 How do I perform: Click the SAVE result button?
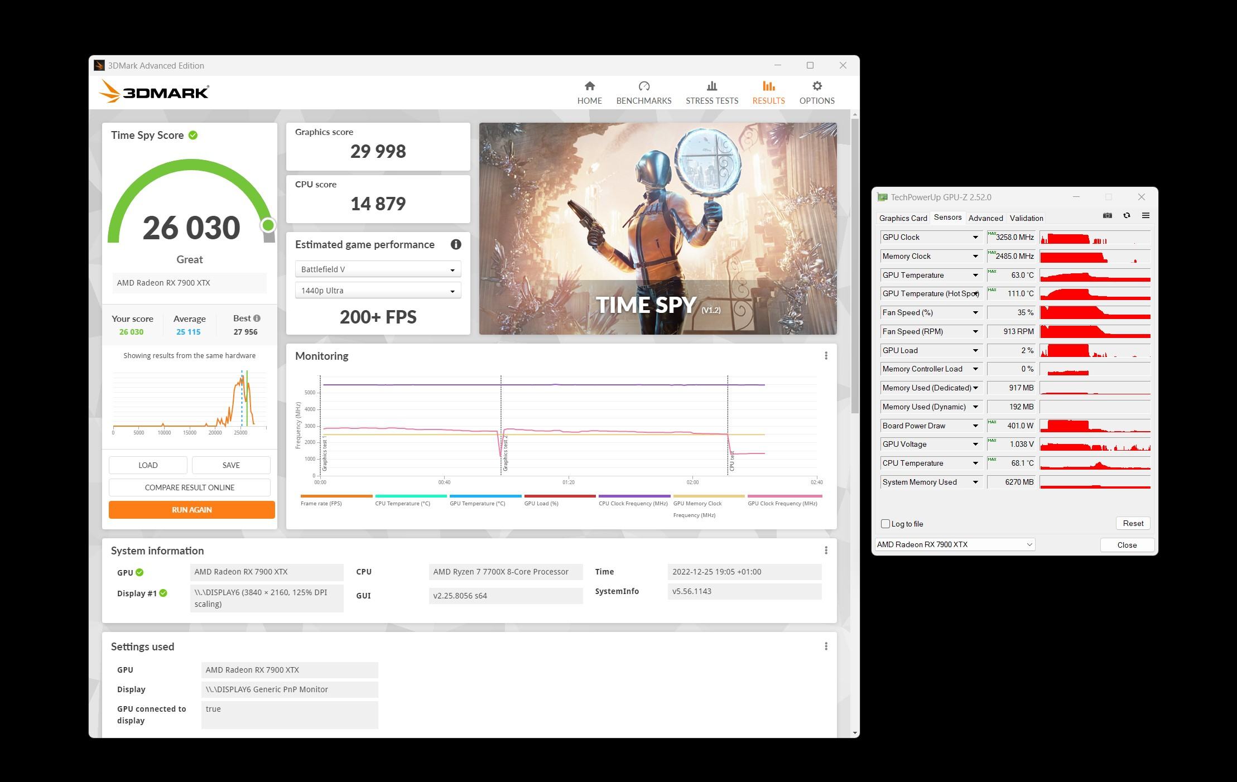[x=231, y=465]
